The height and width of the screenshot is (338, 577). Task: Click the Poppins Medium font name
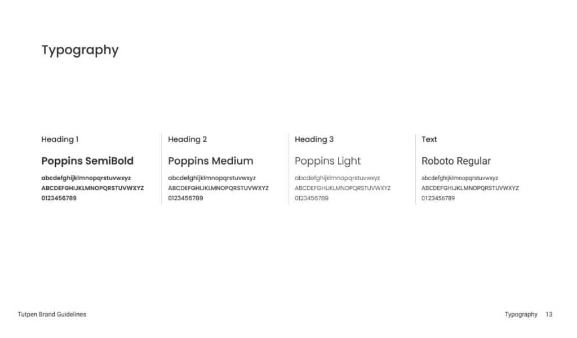[211, 161]
